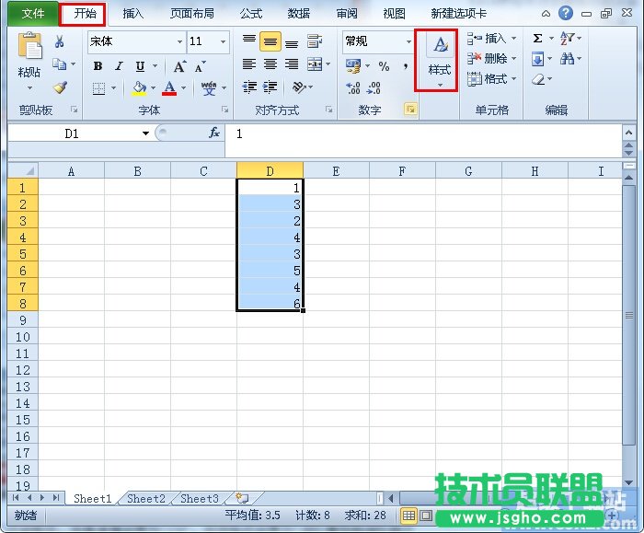
Task: Expand the paste options arrow
Action: pyautogui.click(x=29, y=88)
